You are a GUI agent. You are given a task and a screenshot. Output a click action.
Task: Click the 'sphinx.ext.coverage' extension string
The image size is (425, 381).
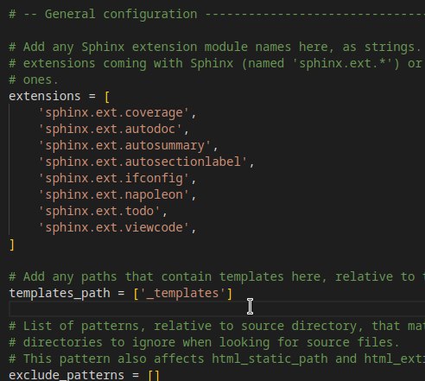(114, 113)
